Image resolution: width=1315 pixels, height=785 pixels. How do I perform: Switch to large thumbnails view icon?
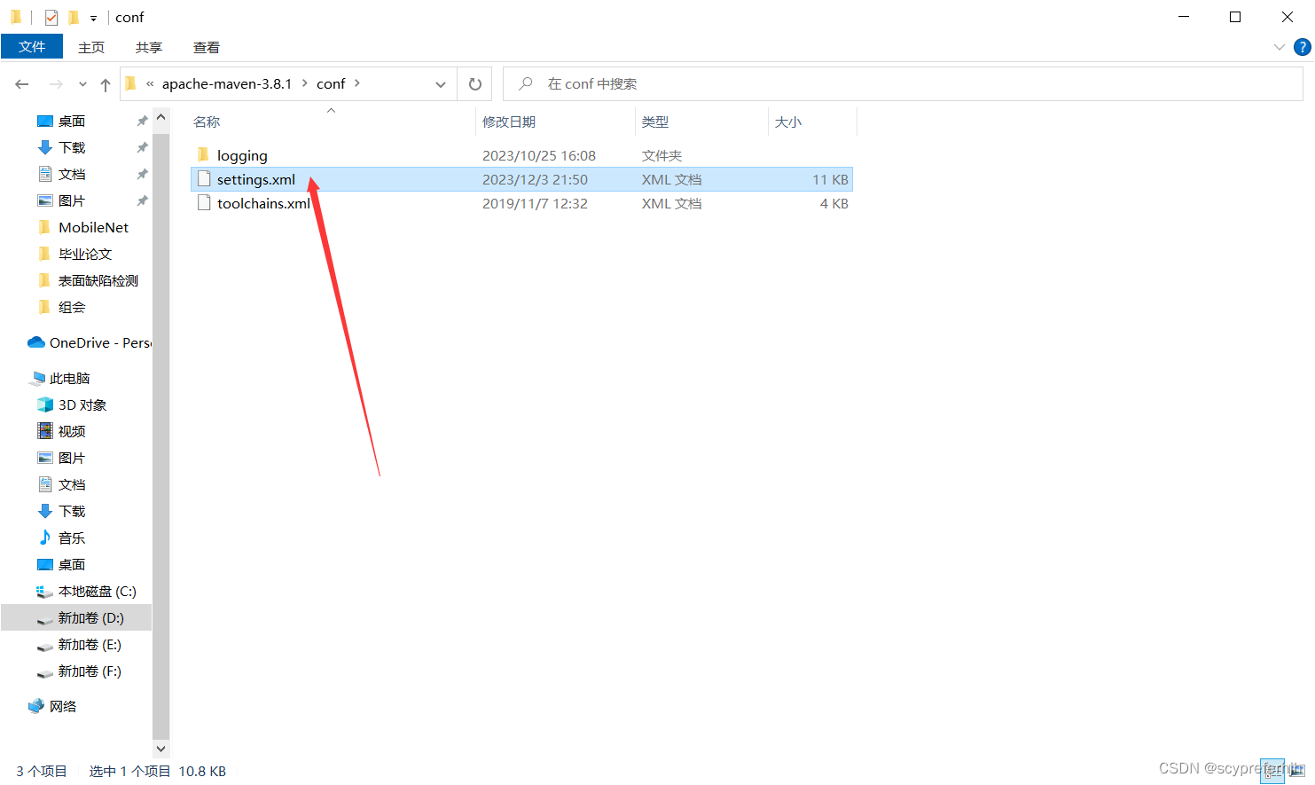point(1297,771)
